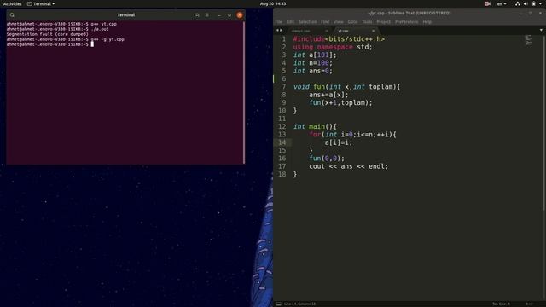
Task: Click the 'ans+=a[x];' line
Action: [328, 95]
